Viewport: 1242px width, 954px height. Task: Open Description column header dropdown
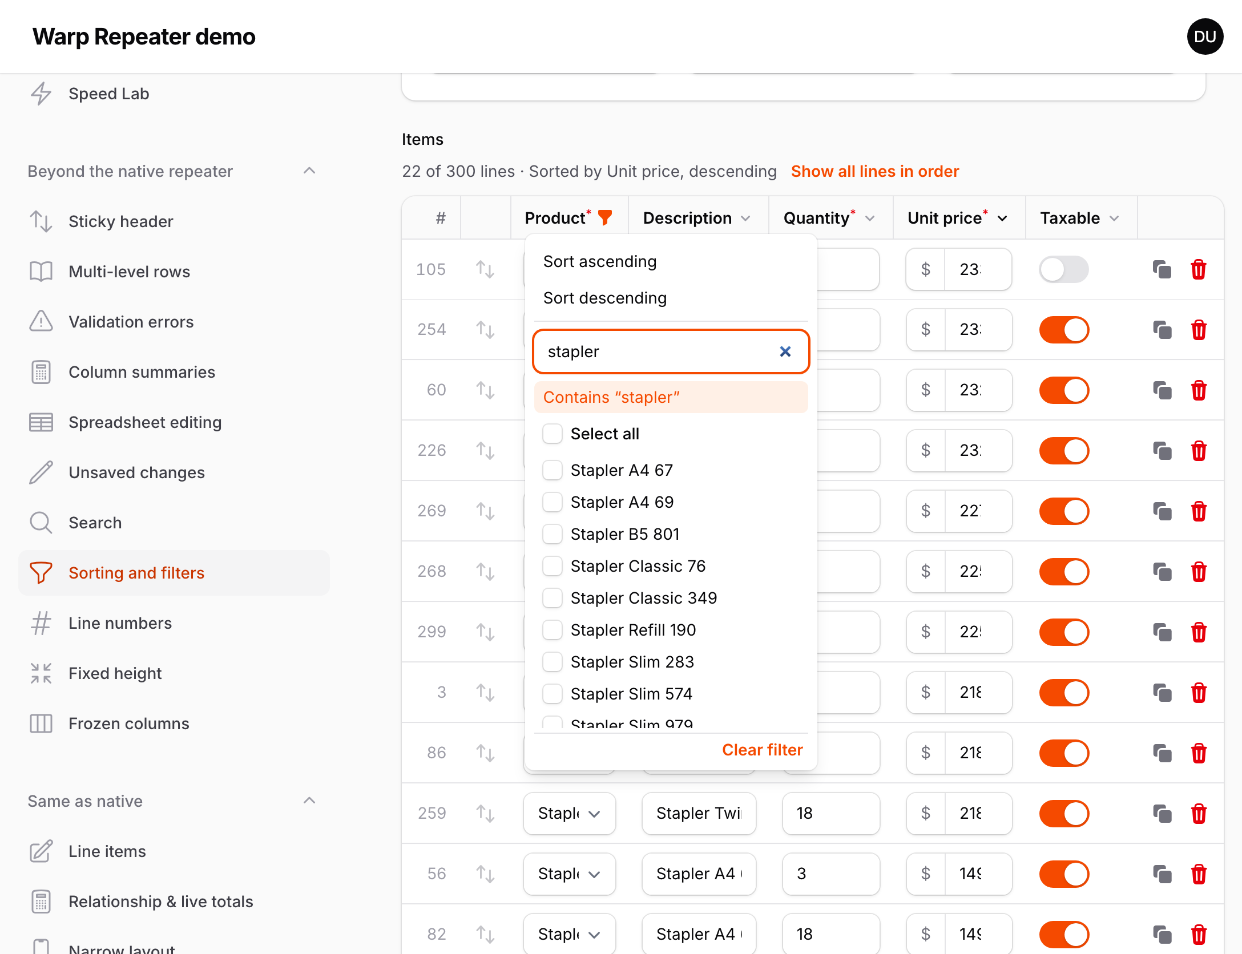point(745,219)
